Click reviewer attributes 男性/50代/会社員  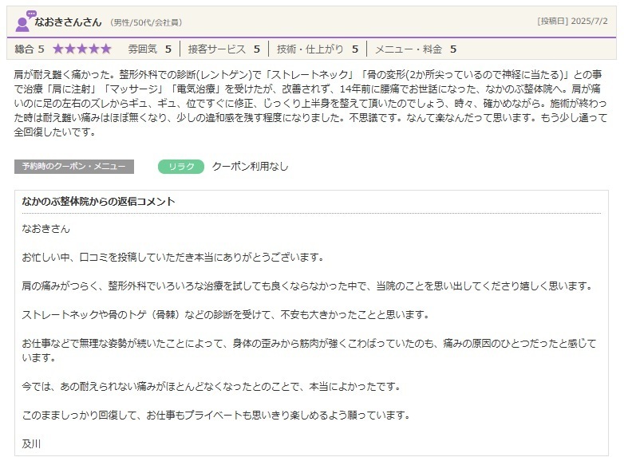[x=147, y=22]
